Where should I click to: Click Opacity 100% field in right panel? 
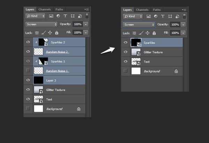[x=175, y=25]
